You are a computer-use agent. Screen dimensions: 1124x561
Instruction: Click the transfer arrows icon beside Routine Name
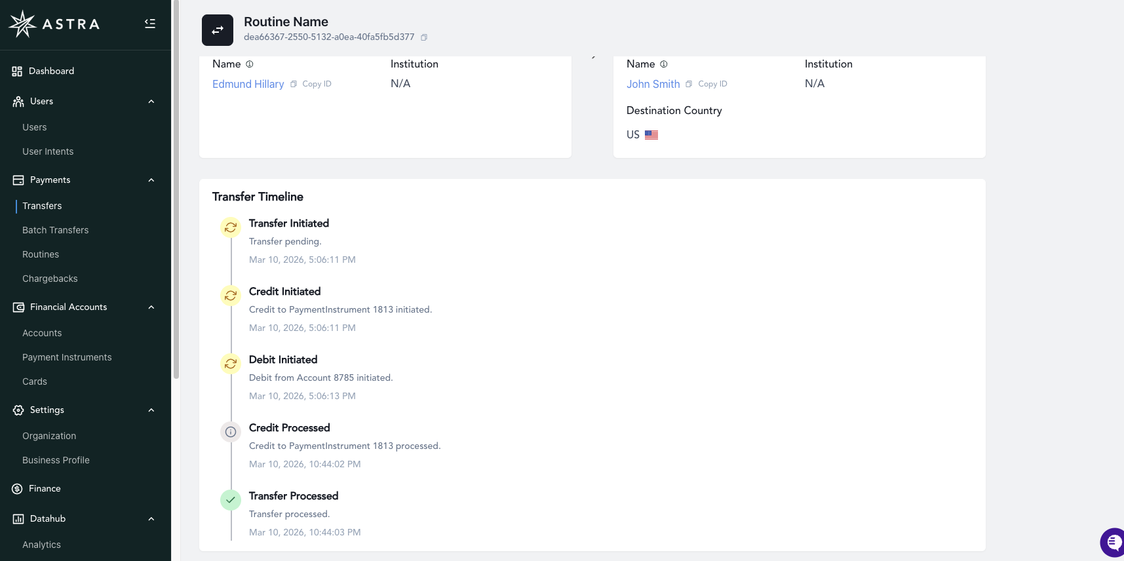[x=218, y=30]
